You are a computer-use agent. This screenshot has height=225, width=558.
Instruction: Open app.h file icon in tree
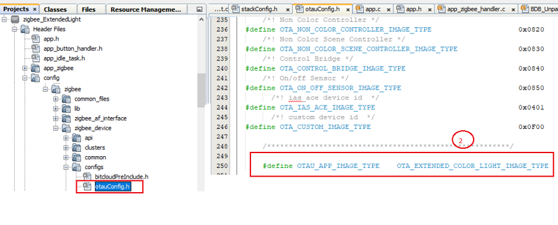[x=36, y=38]
